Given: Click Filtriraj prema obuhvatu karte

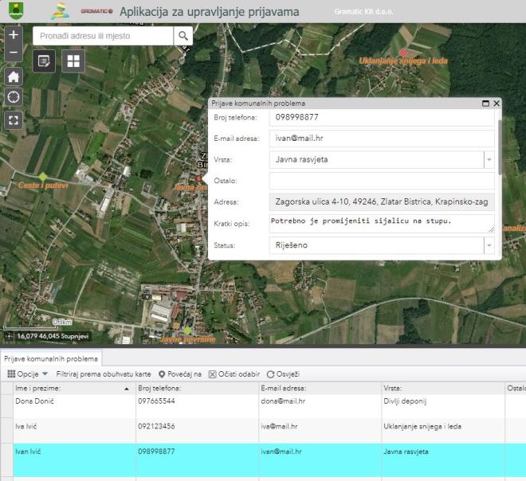Looking at the screenshot, I should [104, 373].
